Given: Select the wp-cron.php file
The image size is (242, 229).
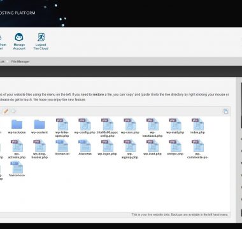Looking at the screenshot, I should pyautogui.click(x=130, y=127).
